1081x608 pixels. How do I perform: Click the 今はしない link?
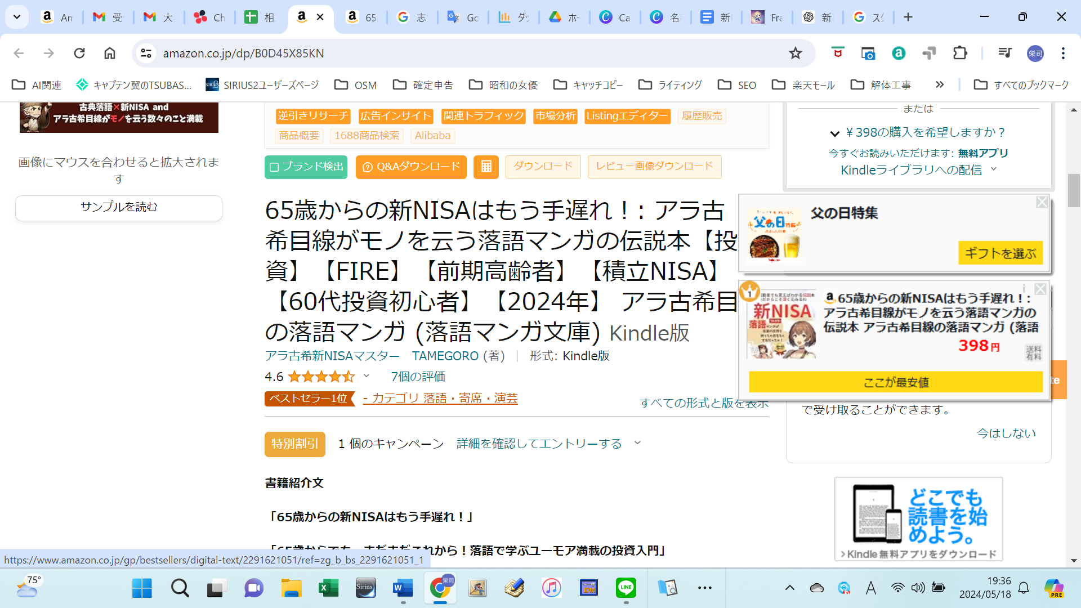(x=1006, y=433)
